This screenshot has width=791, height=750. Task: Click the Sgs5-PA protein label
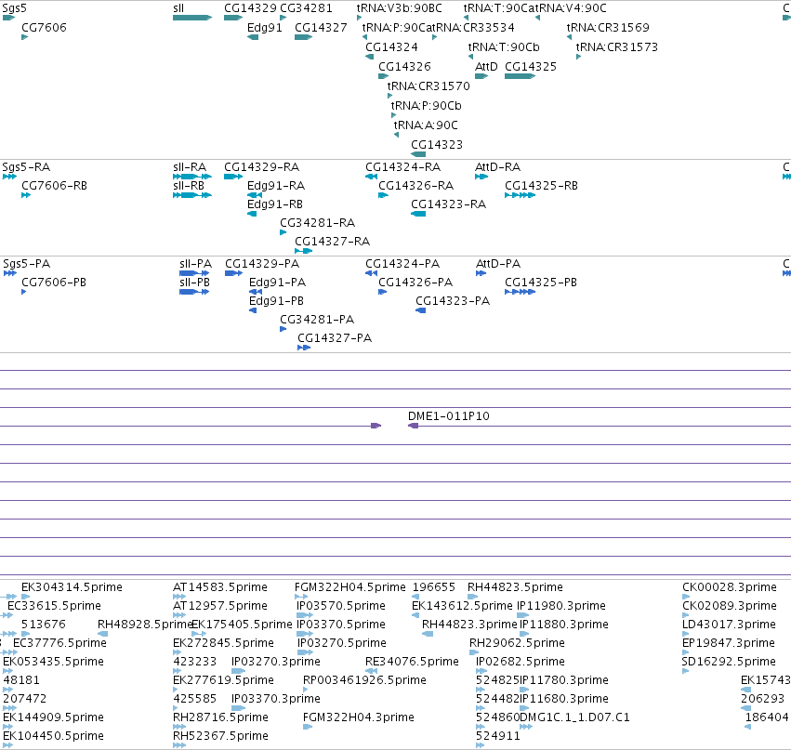(x=27, y=264)
